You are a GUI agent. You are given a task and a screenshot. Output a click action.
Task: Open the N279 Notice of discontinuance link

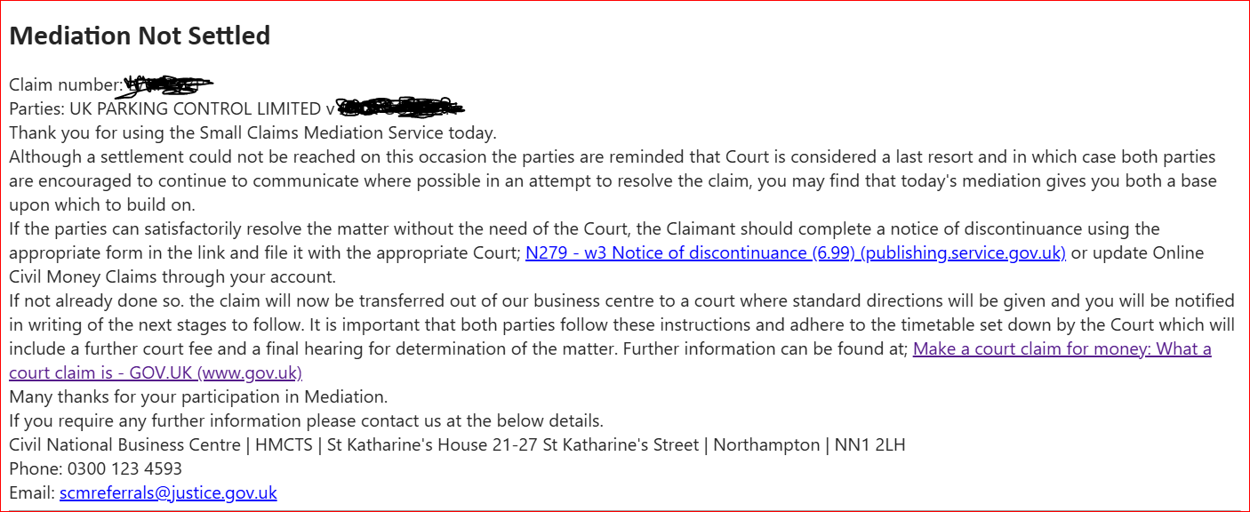click(x=795, y=252)
